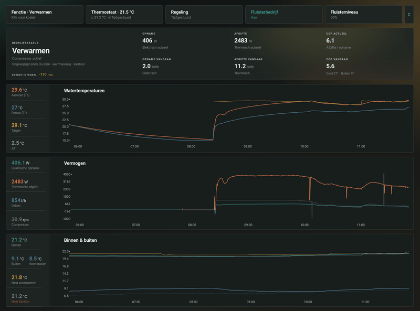Select the Verwarmen heading under Bedrijfsstatus
Screen dimensions: 420x311
click(x=31, y=51)
